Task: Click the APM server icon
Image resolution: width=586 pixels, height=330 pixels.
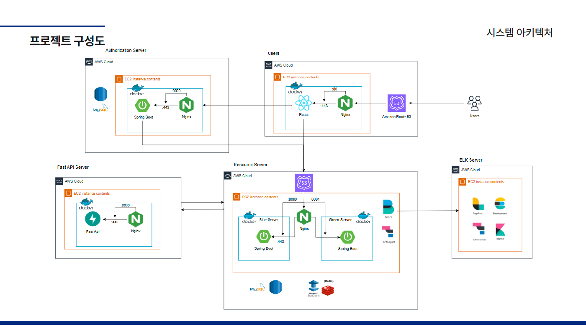Action: [x=478, y=229]
